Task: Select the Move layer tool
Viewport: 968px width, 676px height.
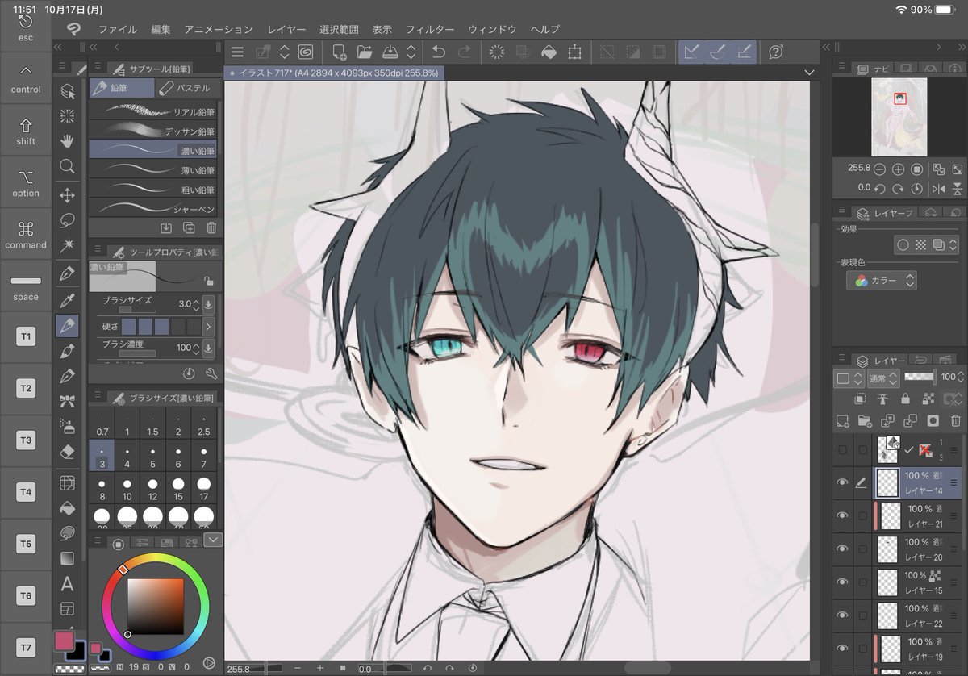Action: (x=68, y=195)
